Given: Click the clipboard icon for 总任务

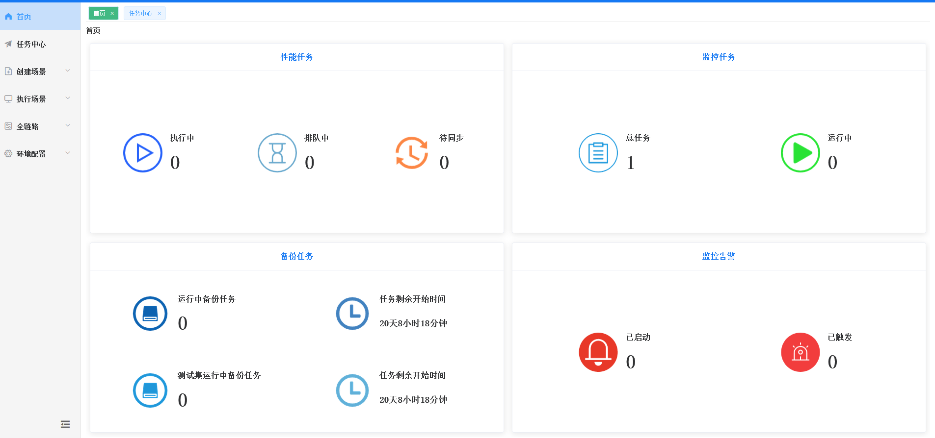Looking at the screenshot, I should 598,153.
